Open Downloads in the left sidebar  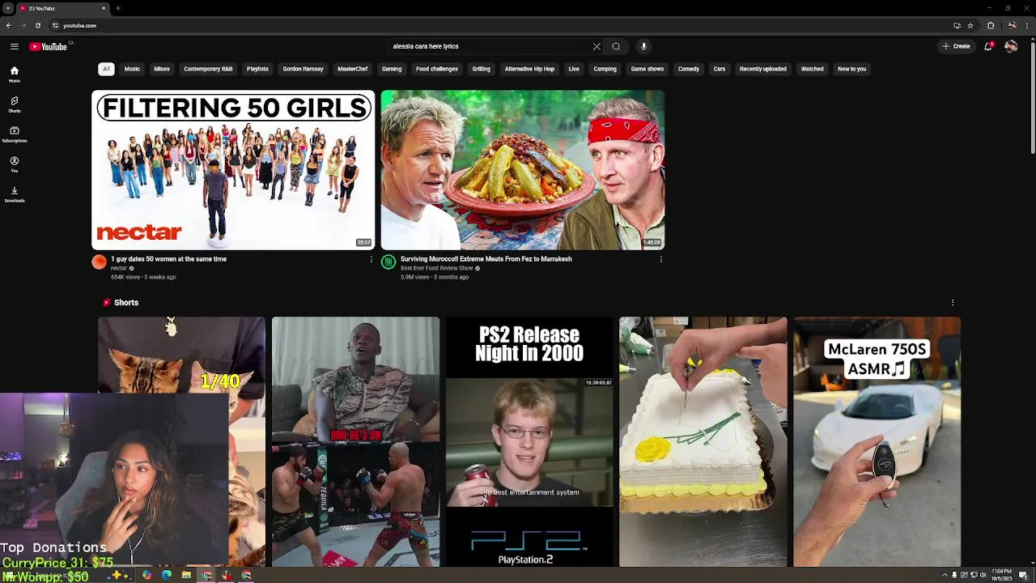[15, 194]
